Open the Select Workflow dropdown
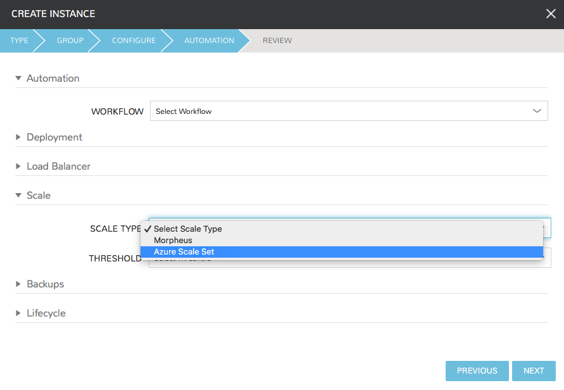564x390 pixels. pyautogui.click(x=349, y=111)
